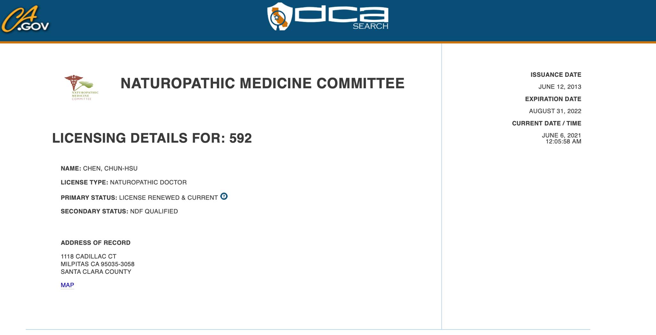The height and width of the screenshot is (335, 656).
Task: Click the DCA Search wordmark
Action: tap(341, 17)
